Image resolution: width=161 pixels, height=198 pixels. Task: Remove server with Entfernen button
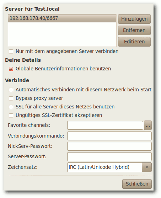tap(134, 30)
